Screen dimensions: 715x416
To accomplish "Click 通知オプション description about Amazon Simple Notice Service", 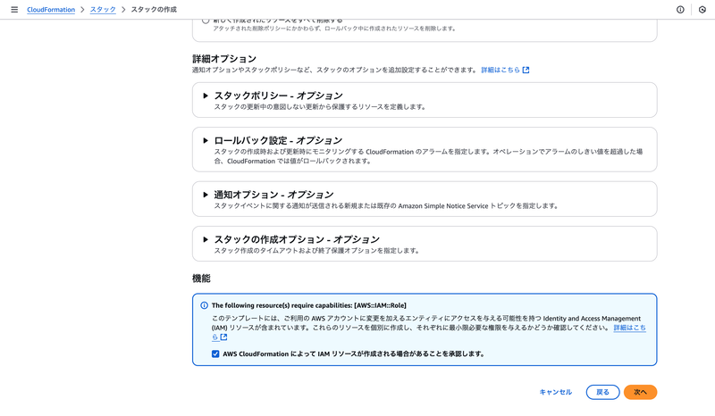I will (x=387, y=206).
